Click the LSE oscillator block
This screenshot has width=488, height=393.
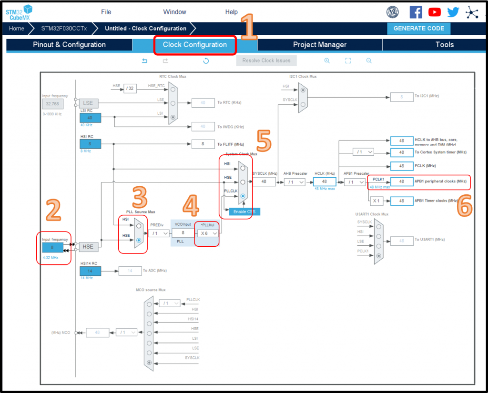pyautogui.click(x=88, y=103)
